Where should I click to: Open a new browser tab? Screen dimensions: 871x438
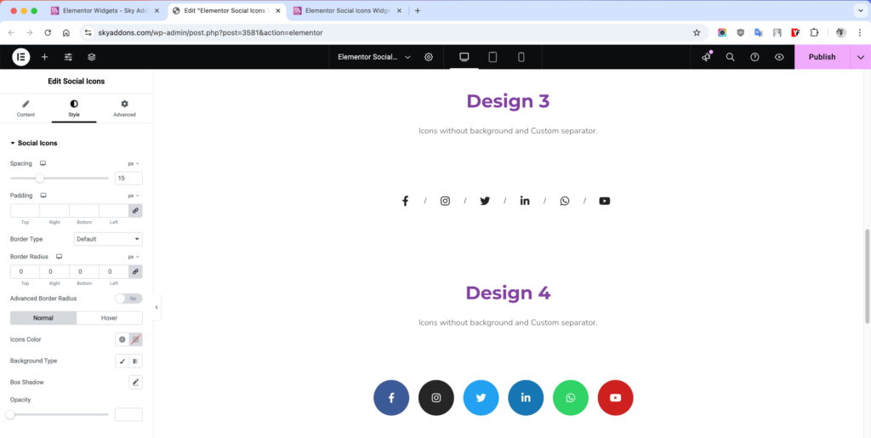[418, 10]
